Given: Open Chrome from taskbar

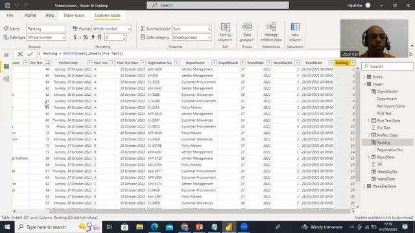Looking at the screenshot, I should pos(184,227).
